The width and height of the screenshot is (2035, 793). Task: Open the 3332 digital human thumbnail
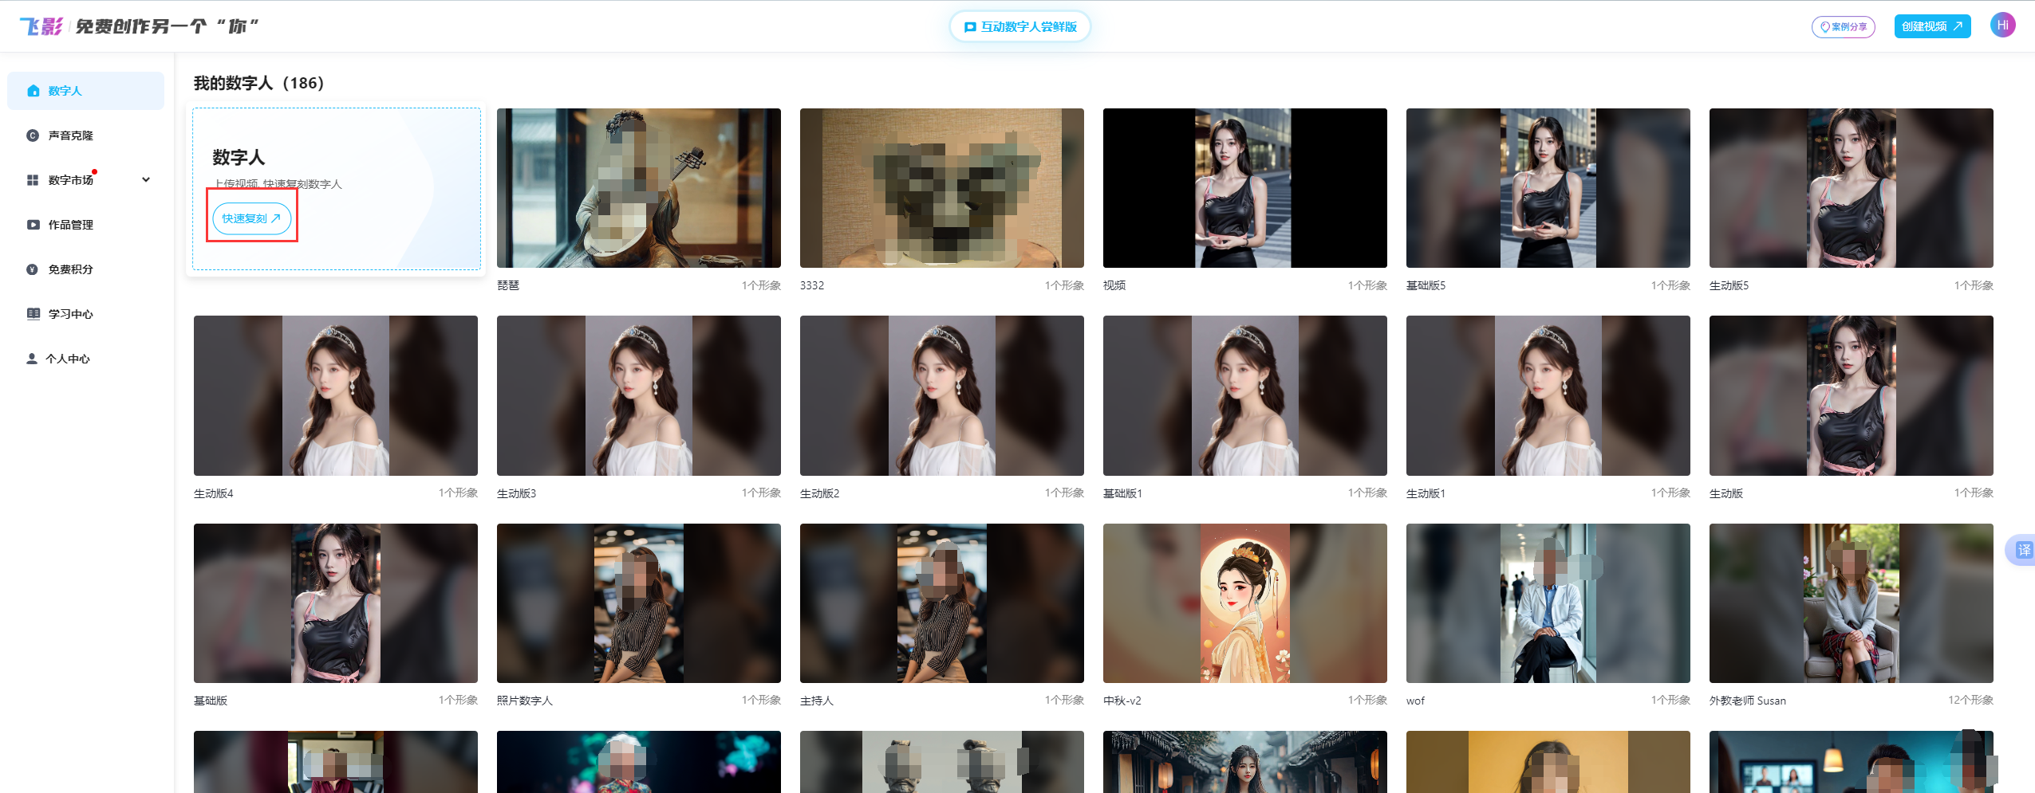point(941,188)
